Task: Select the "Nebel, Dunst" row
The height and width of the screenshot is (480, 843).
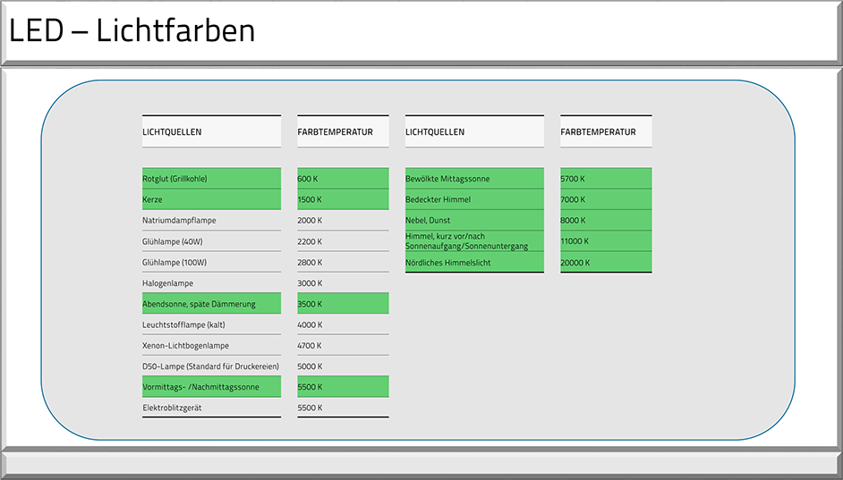Action: coord(474,221)
